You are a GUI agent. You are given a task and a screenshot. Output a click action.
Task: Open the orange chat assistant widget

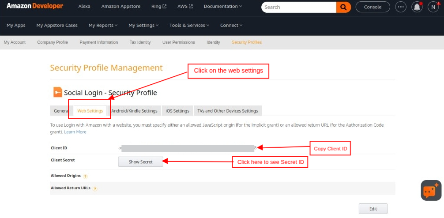[431, 191]
